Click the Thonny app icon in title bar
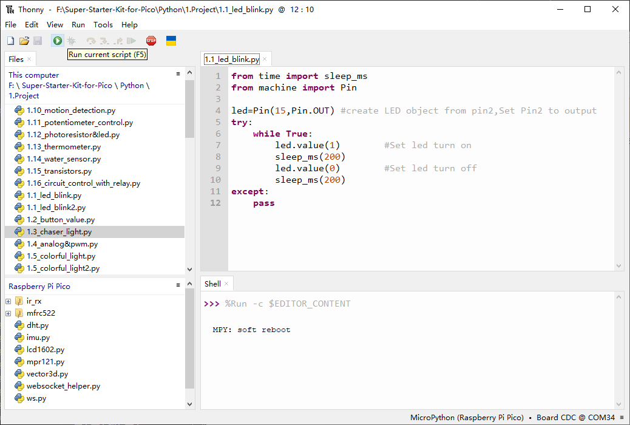The height and width of the screenshot is (425, 630). click(10, 9)
